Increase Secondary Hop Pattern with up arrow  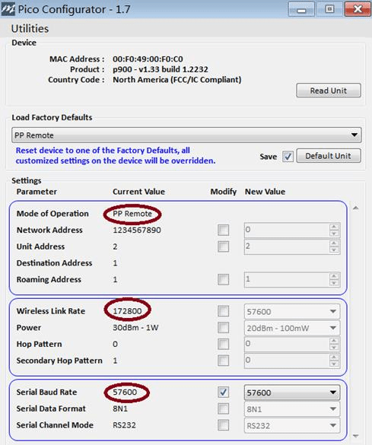point(334,358)
